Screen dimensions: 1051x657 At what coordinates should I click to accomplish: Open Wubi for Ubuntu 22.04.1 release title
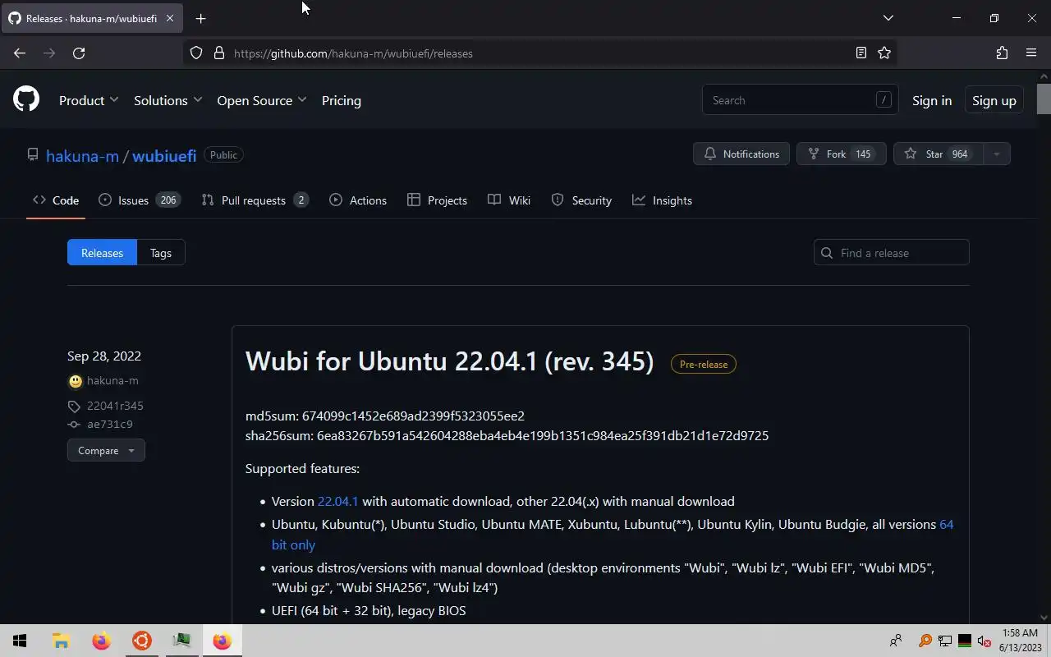(x=449, y=361)
